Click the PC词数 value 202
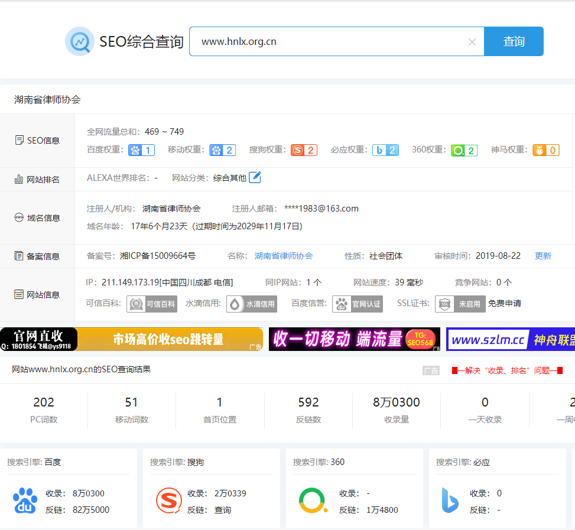 (x=44, y=402)
